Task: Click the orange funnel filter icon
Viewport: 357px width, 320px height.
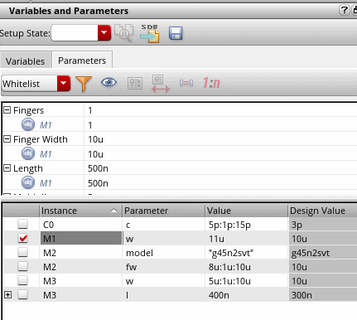Action: click(84, 84)
